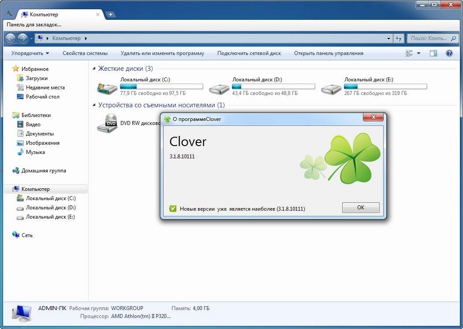The width and height of the screenshot is (463, 329).
Task: Click the E: drive usage bar
Action: coord(385,86)
